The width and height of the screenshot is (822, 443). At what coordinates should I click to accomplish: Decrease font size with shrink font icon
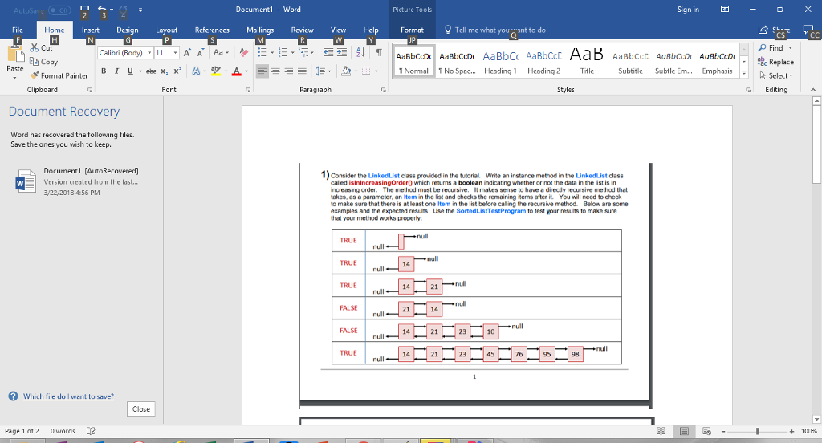click(200, 52)
